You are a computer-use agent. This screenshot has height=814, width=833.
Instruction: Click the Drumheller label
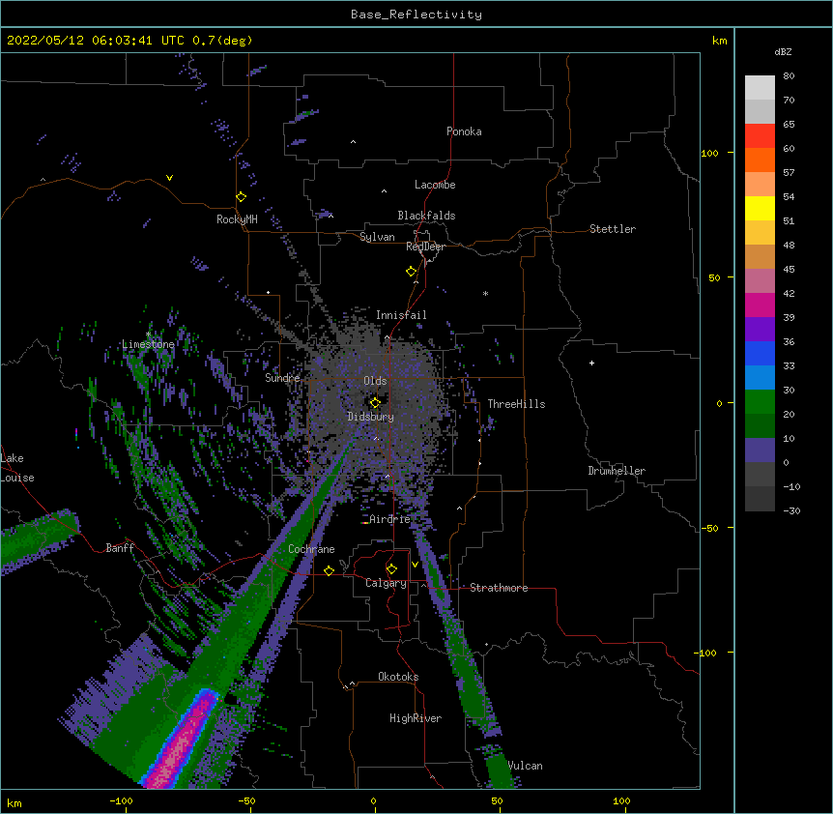(617, 471)
